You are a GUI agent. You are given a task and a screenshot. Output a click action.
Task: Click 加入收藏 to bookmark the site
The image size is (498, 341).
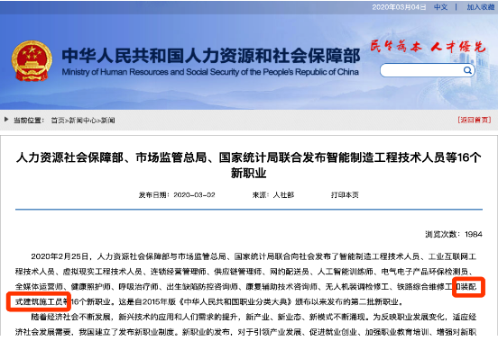[481, 7]
